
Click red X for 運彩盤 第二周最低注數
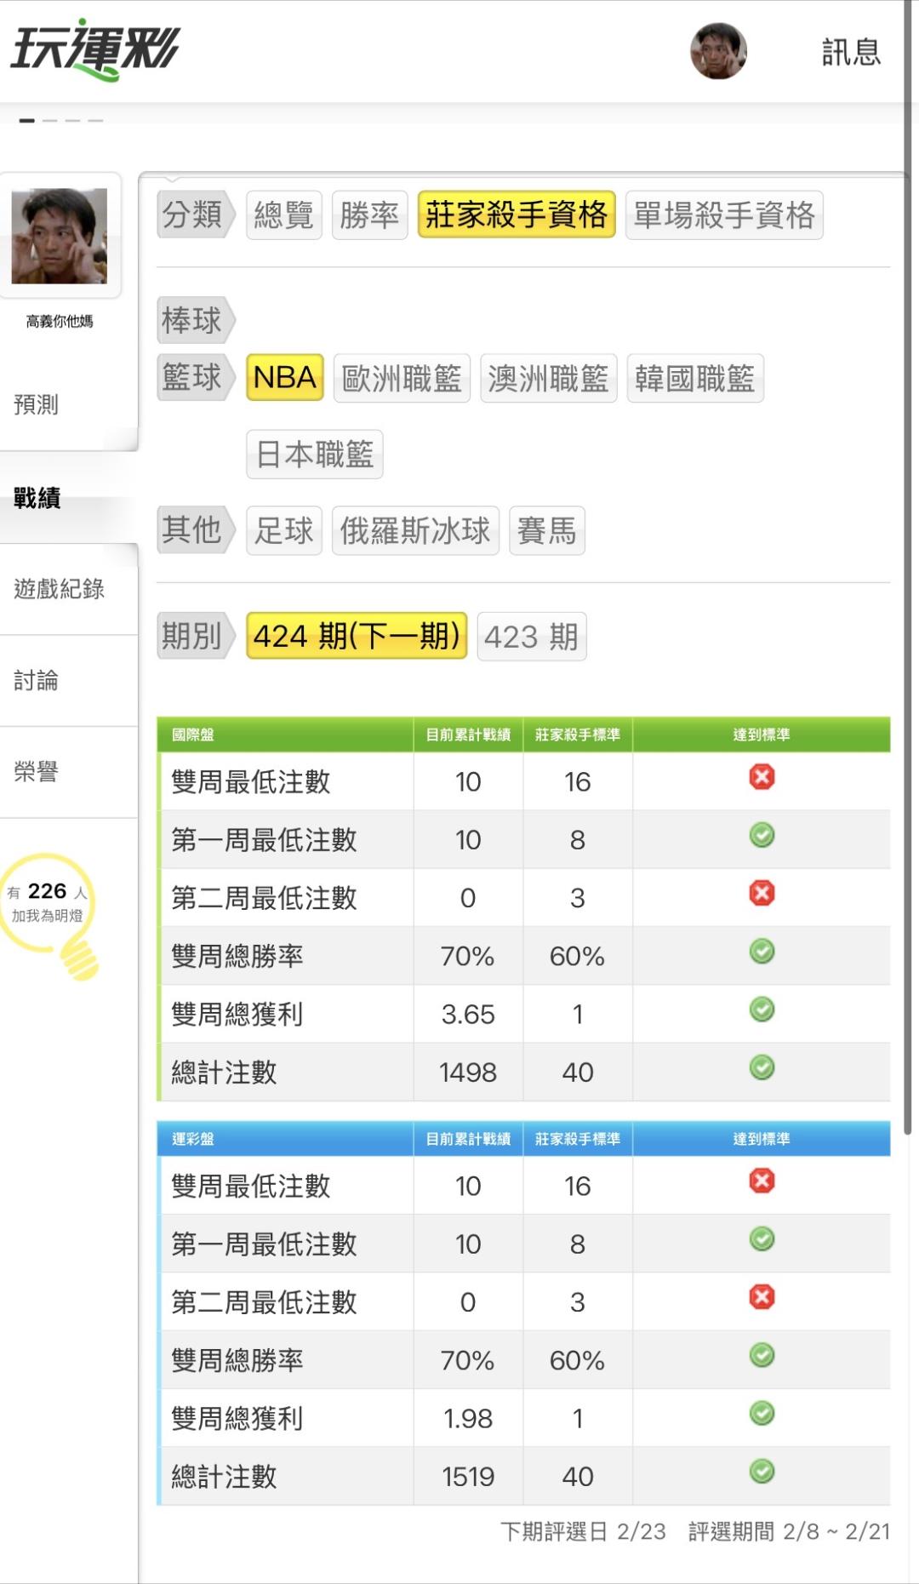[x=762, y=1297]
